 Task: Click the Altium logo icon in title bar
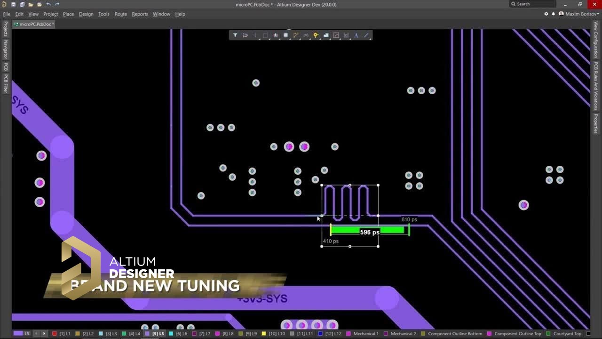tap(4, 4)
